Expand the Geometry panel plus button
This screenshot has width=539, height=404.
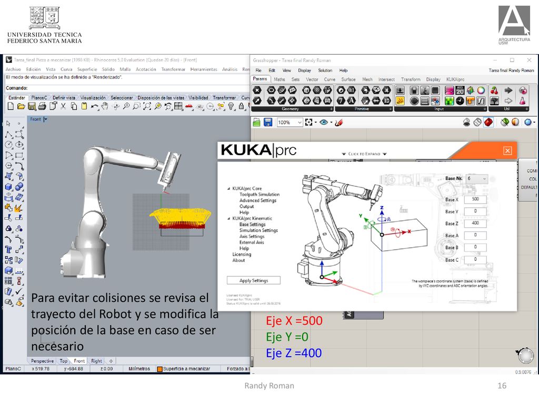click(332, 109)
